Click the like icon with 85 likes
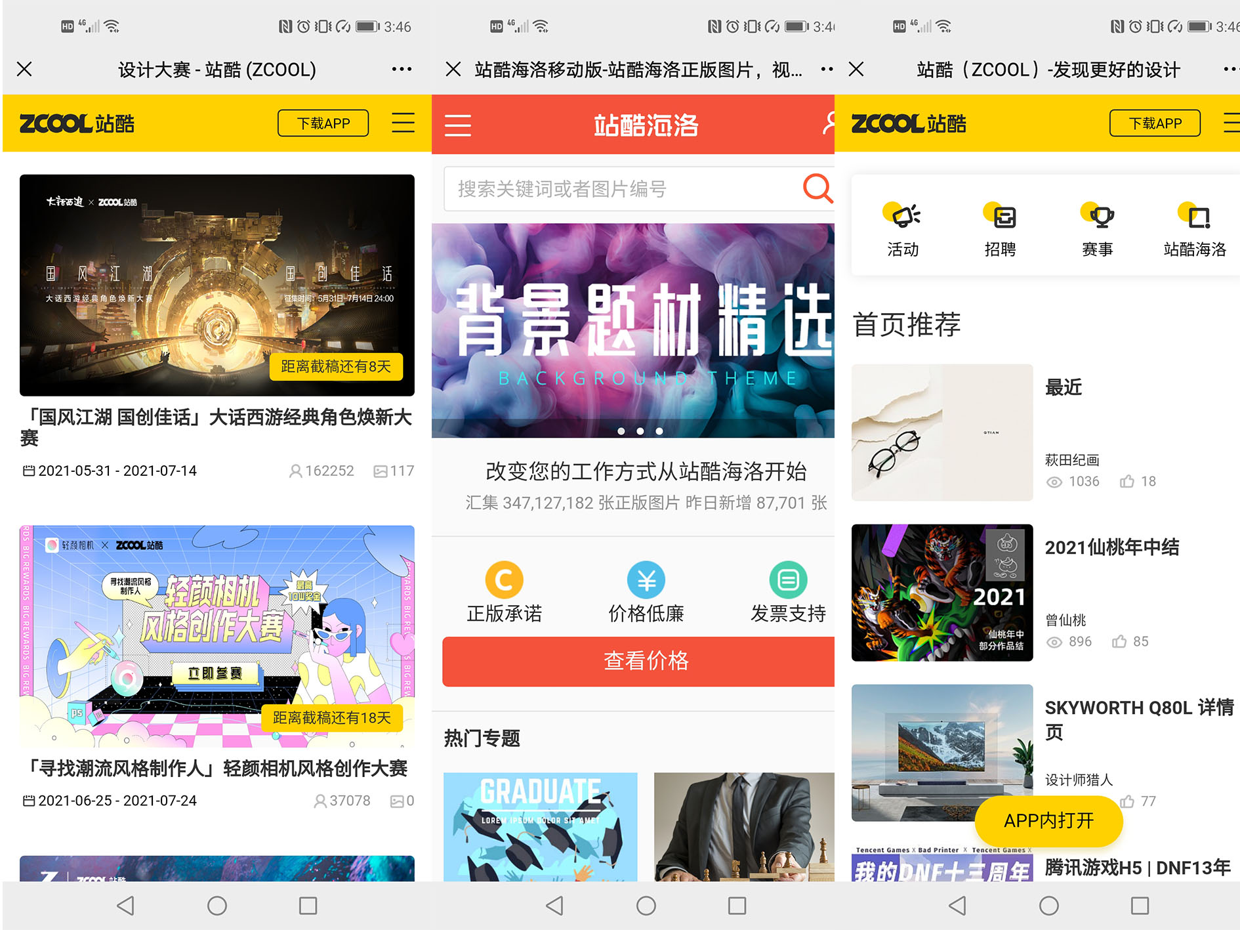This screenshot has height=930, width=1240. pyautogui.click(x=1119, y=642)
